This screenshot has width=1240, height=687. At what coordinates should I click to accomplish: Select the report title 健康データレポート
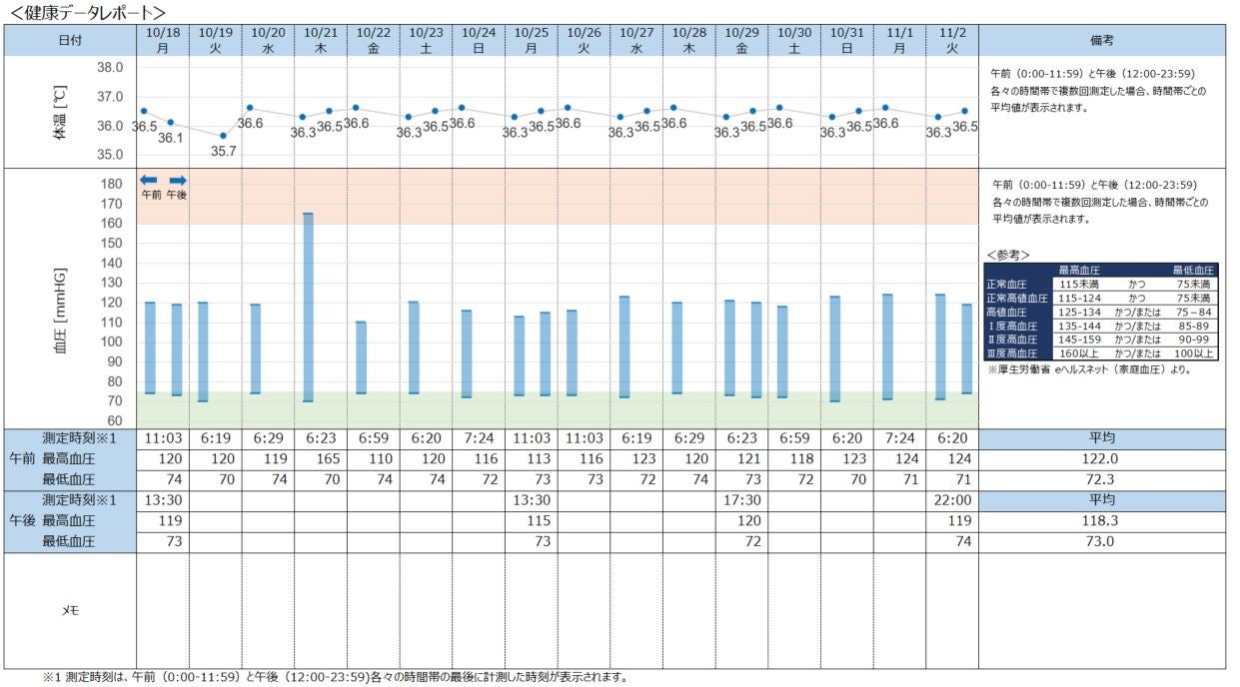coord(87,12)
